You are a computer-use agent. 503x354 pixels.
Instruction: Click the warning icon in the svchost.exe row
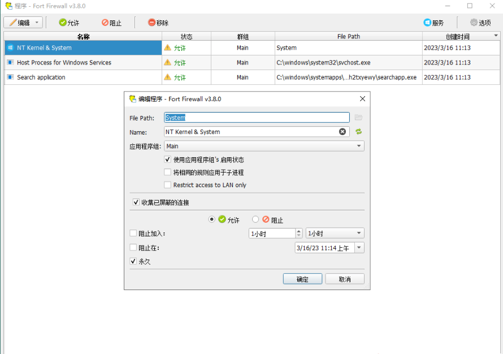pos(167,62)
